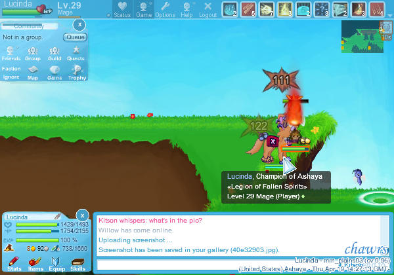The height and width of the screenshot is (275, 394).
Task: Click the EXP bar showing 100 %
Action: (x=37, y=240)
